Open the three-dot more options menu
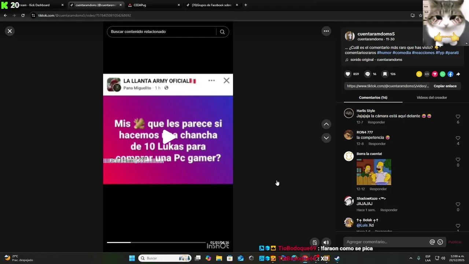This screenshot has width=469, height=264. (326, 31)
